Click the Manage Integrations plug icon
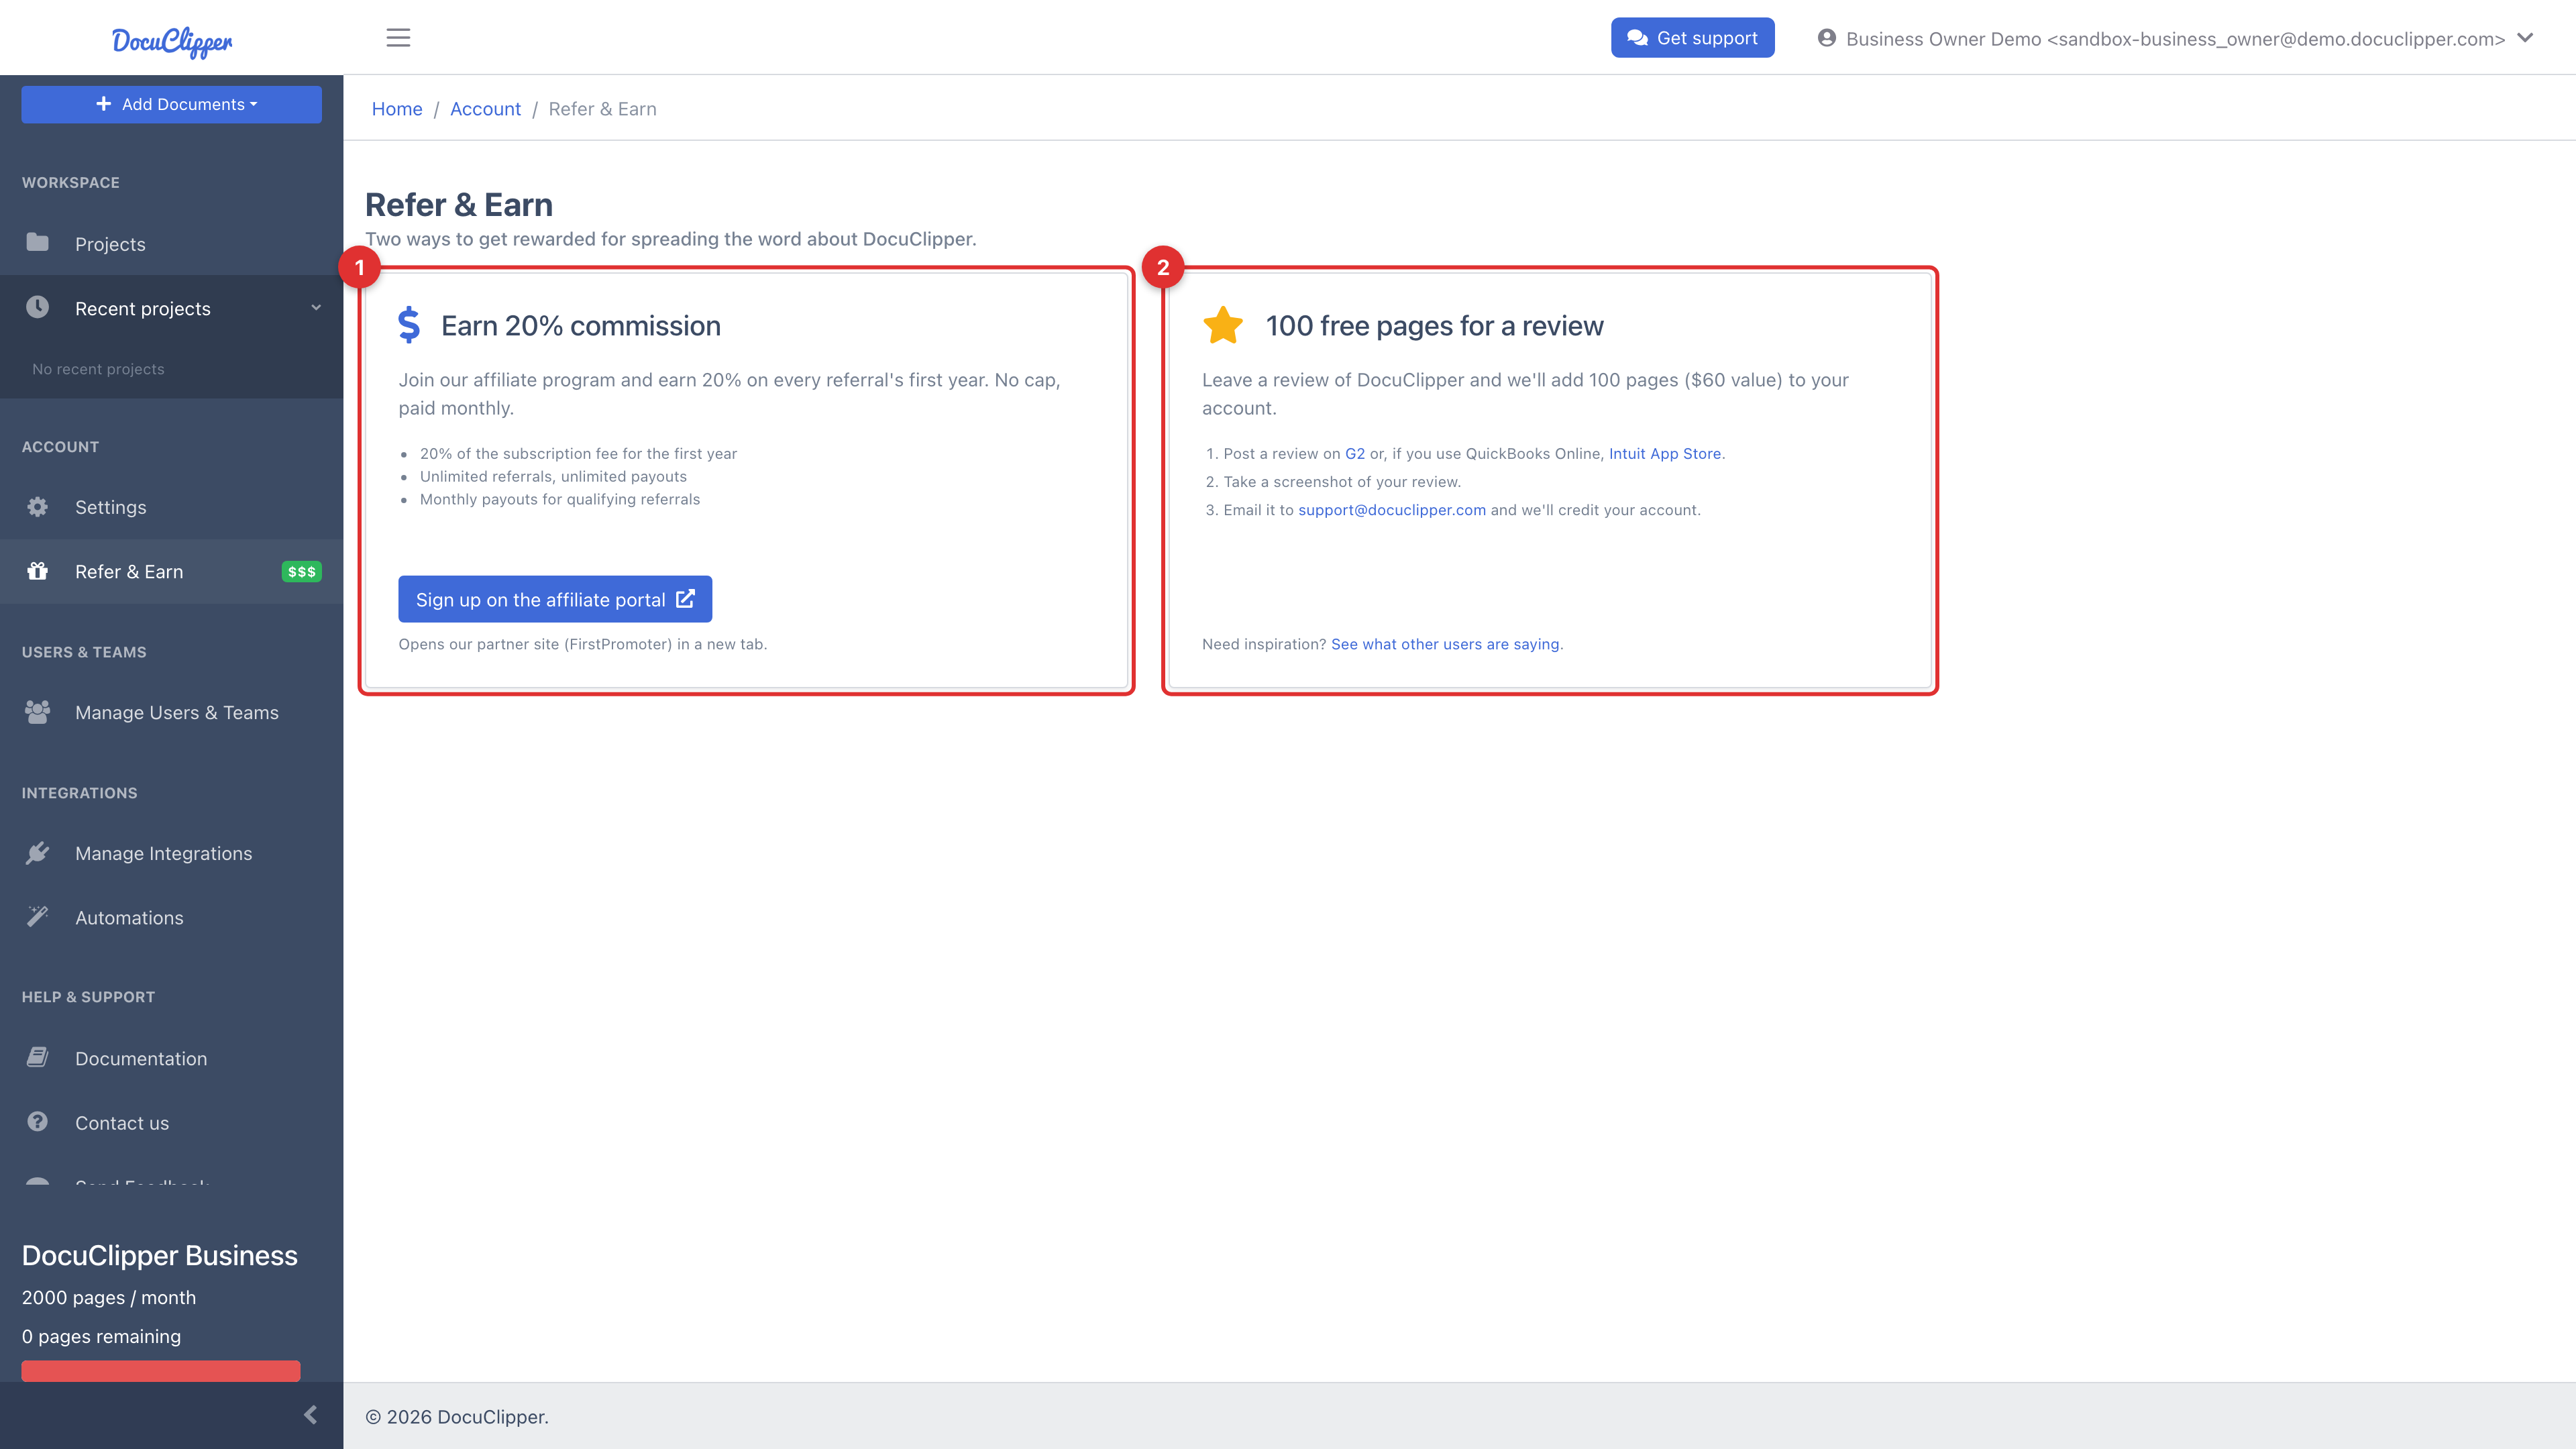Viewport: 2576px width, 1449px height. pos(37,853)
